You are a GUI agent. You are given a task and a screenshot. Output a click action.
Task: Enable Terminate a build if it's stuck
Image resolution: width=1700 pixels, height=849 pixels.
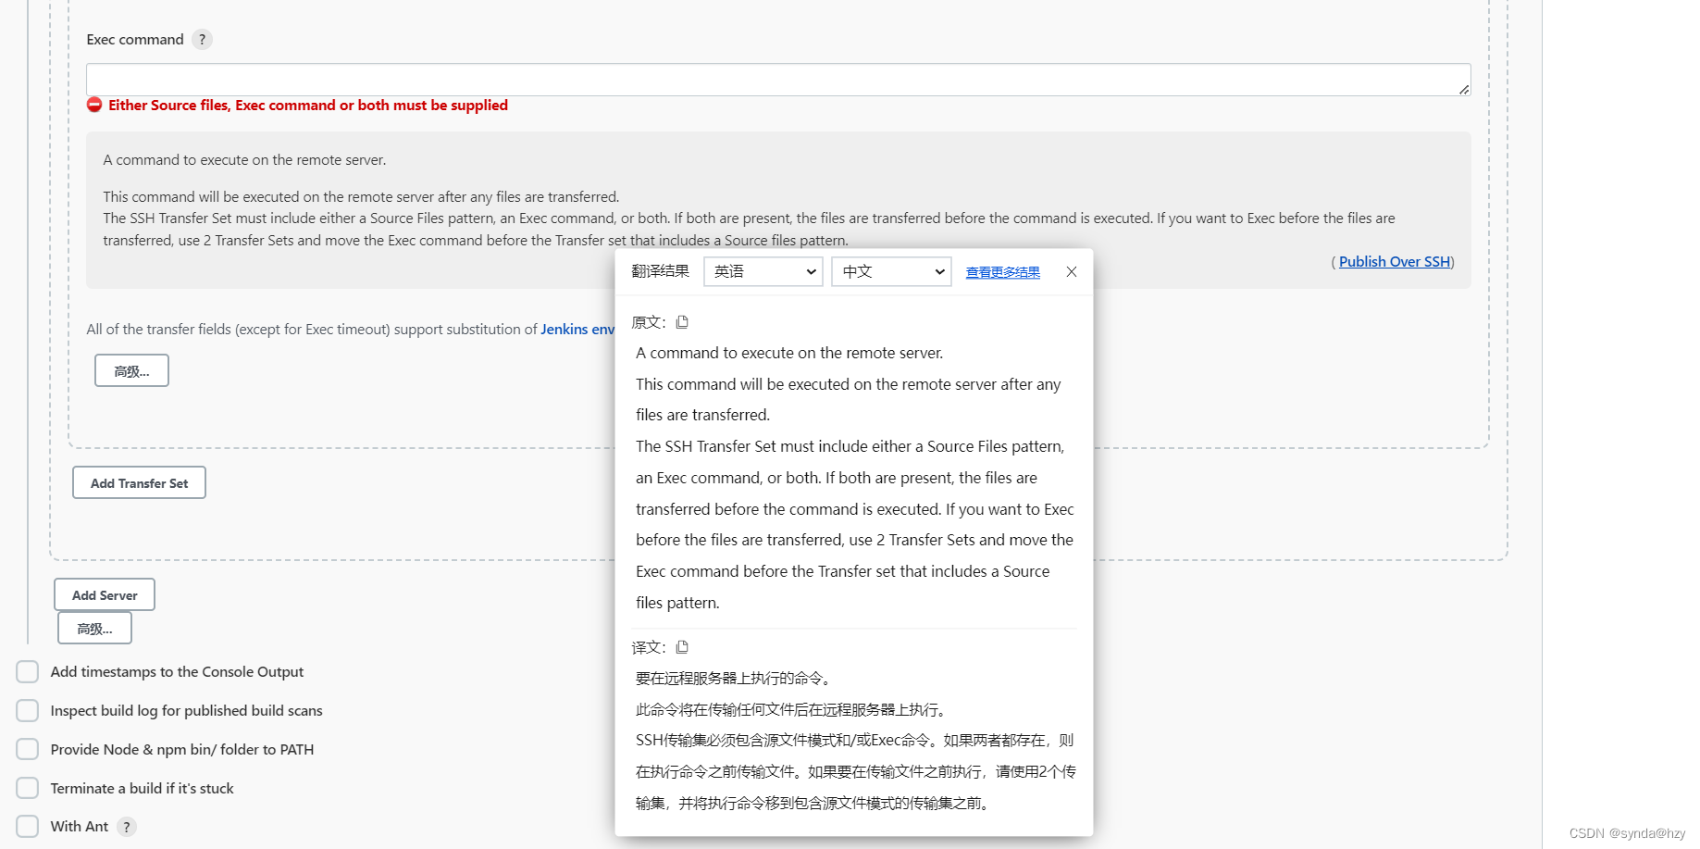click(x=28, y=788)
